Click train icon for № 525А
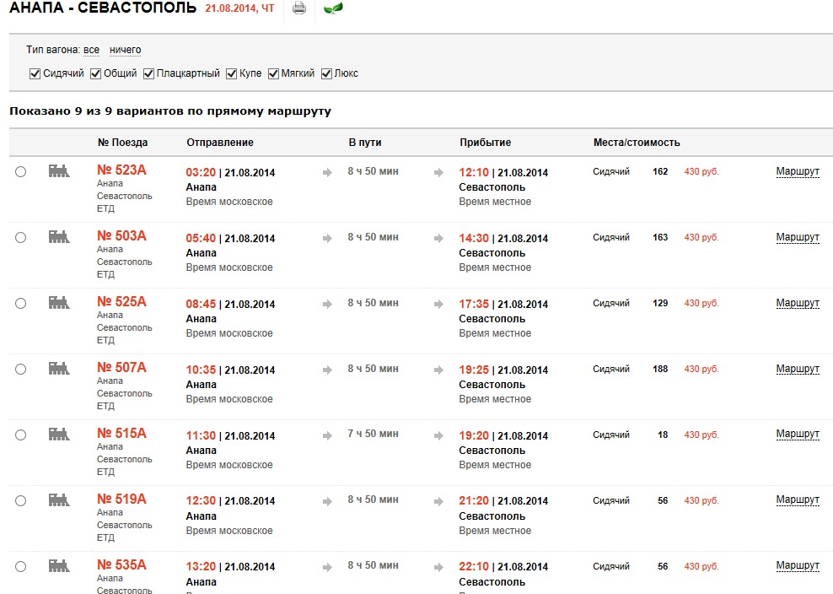The height and width of the screenshot is (594, 833). click(59, 303)
